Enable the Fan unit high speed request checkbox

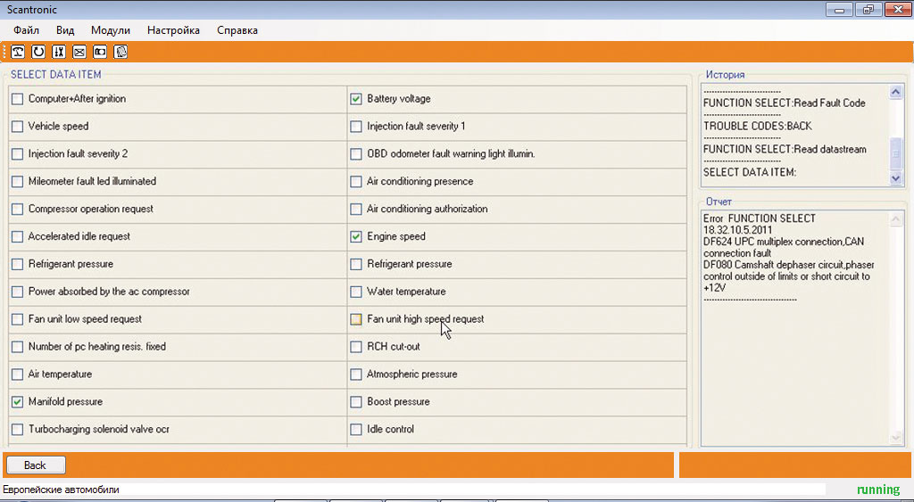coord(356,319)
